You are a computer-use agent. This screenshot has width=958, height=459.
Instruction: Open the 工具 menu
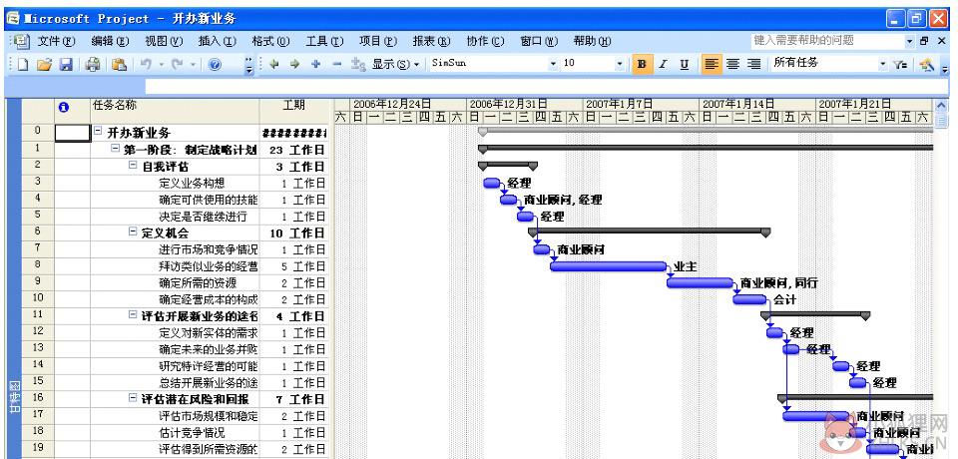tap(324, 41)
